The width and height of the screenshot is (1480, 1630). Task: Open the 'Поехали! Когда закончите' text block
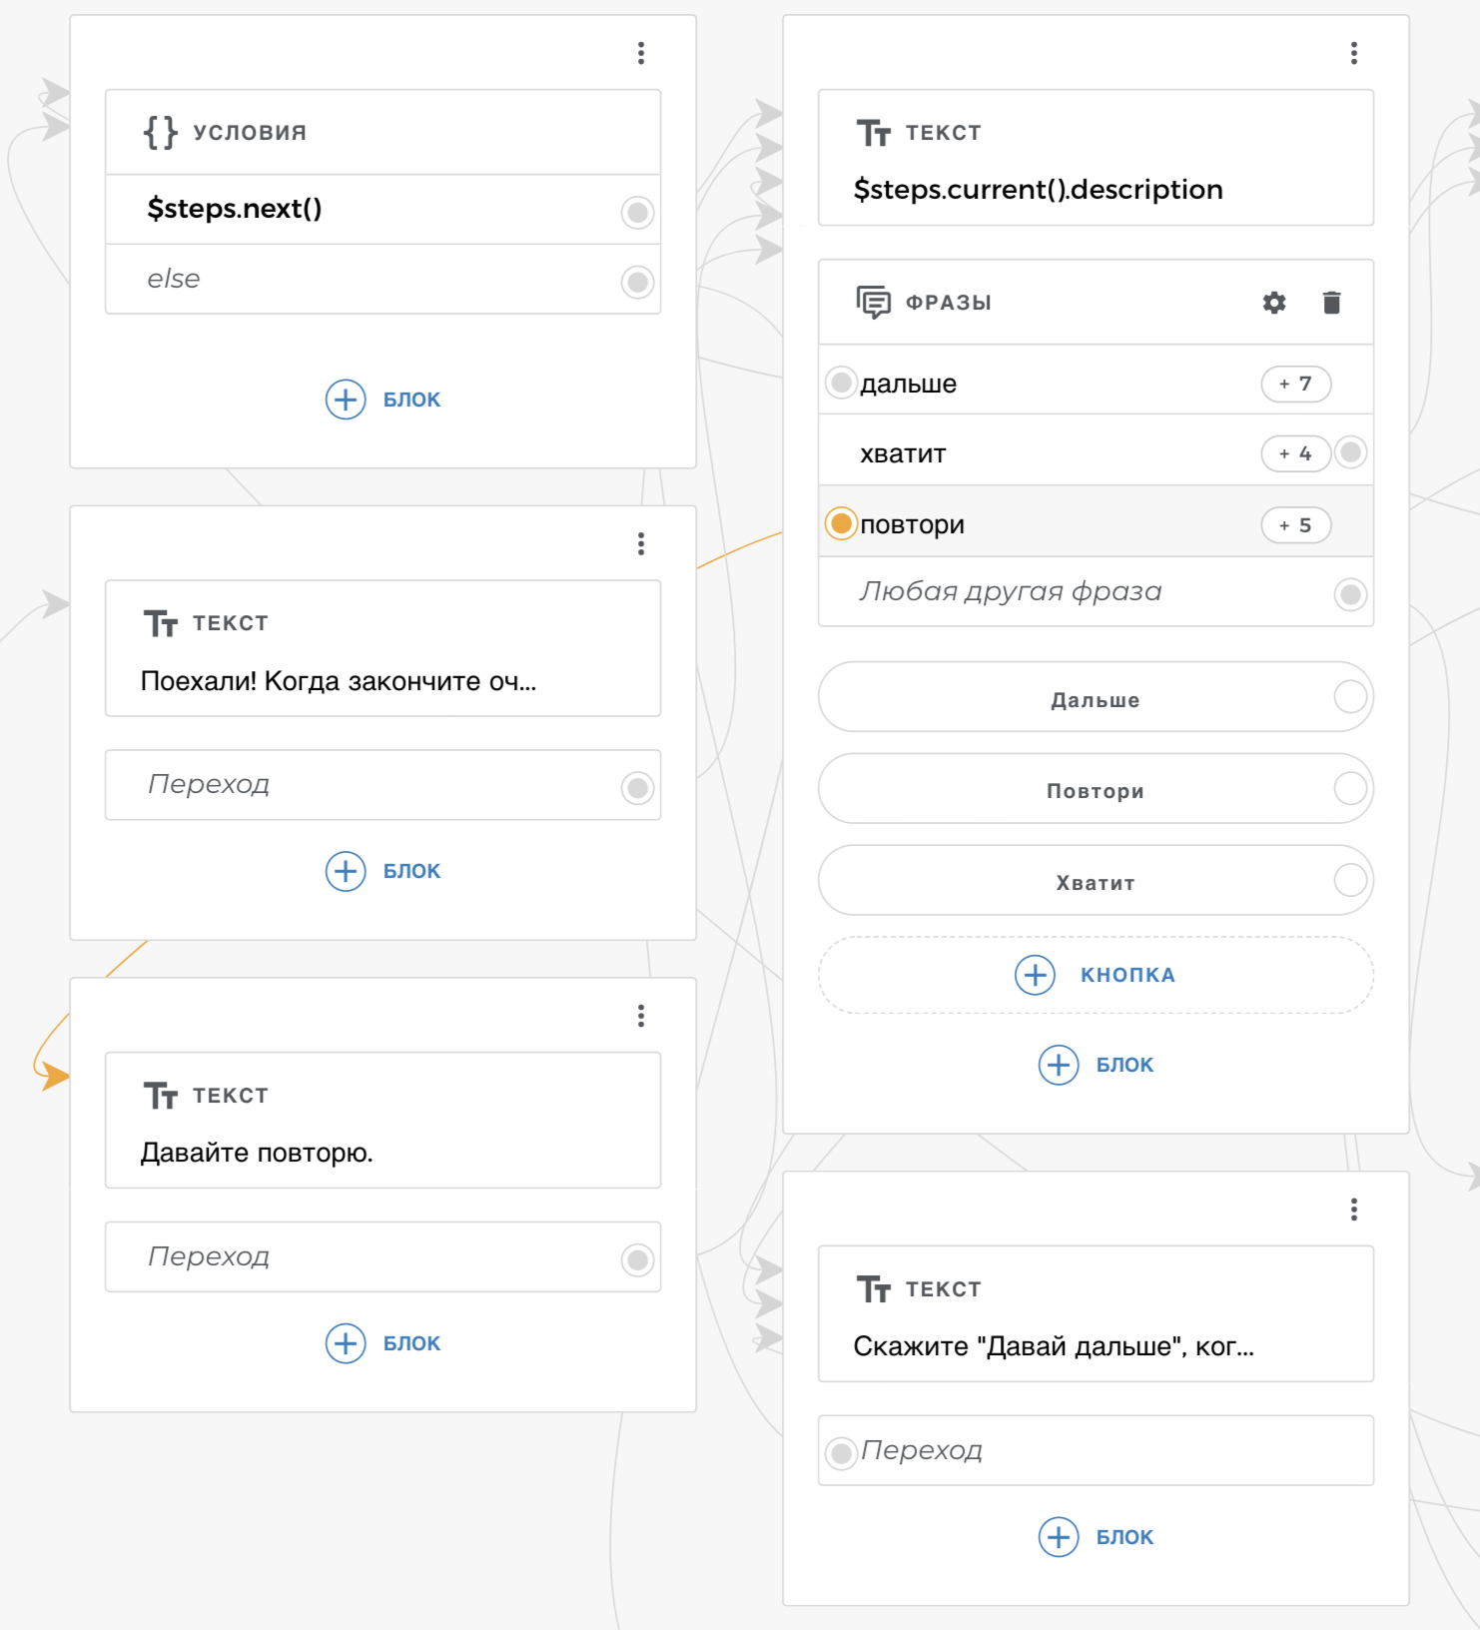339,681
